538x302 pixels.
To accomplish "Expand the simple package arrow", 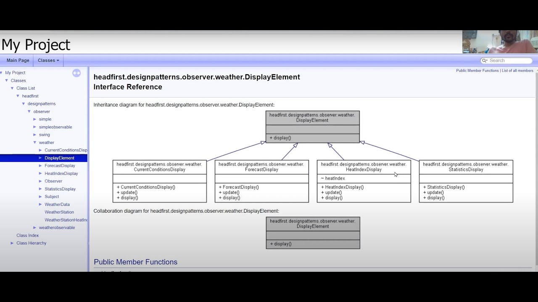I will point(35,119).
